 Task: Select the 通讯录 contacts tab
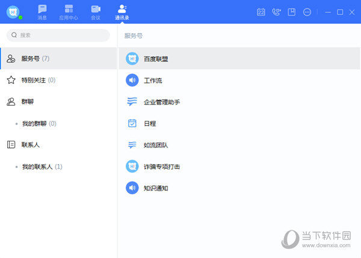click(x=122, y=12)
